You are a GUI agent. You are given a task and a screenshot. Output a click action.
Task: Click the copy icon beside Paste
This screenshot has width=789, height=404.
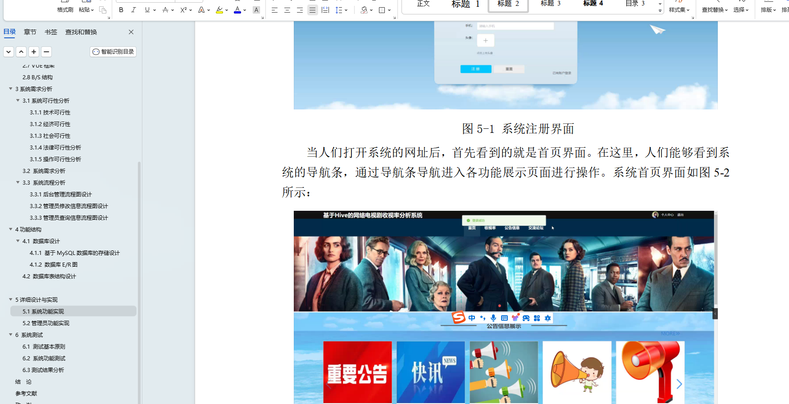[x=103, y=10]
